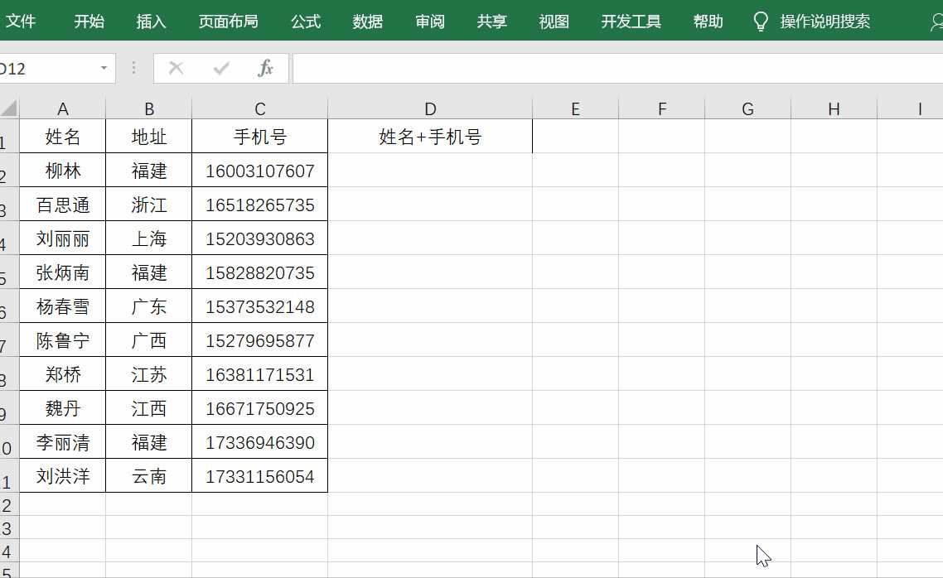Open the 文件 menu
Viewport: 943px width, 578px height.
[22, 22]
